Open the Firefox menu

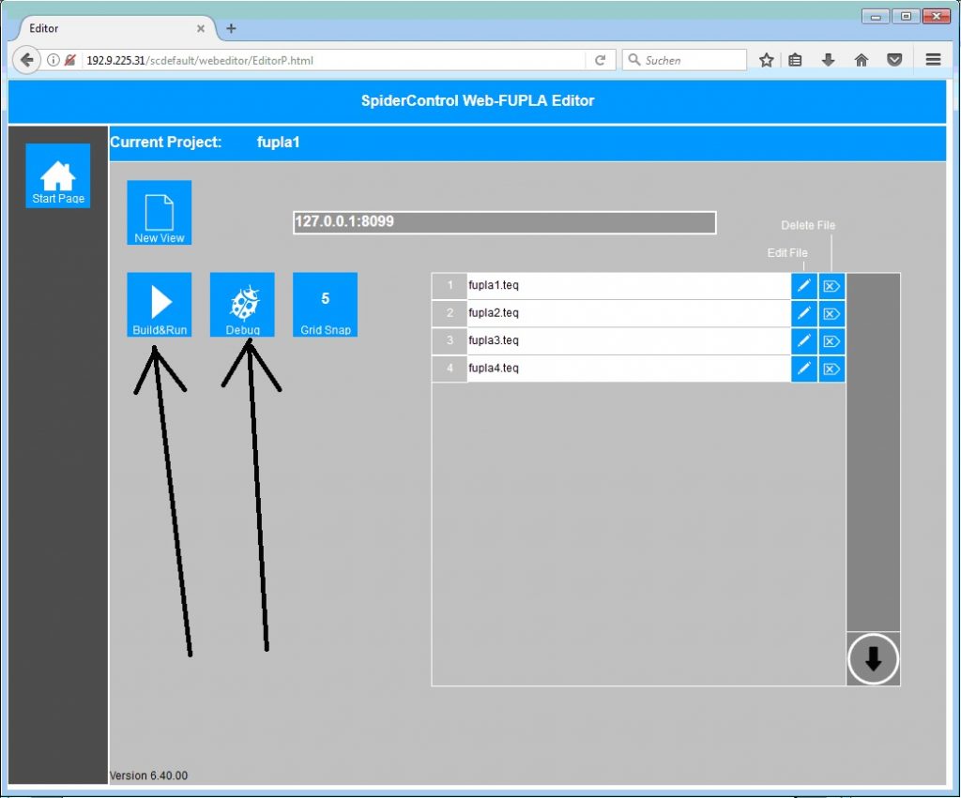pyautogui.click(x=934, y=59)
